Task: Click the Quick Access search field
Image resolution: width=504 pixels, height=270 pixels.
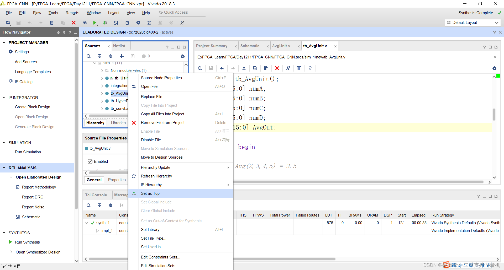Action: (182, 12)
